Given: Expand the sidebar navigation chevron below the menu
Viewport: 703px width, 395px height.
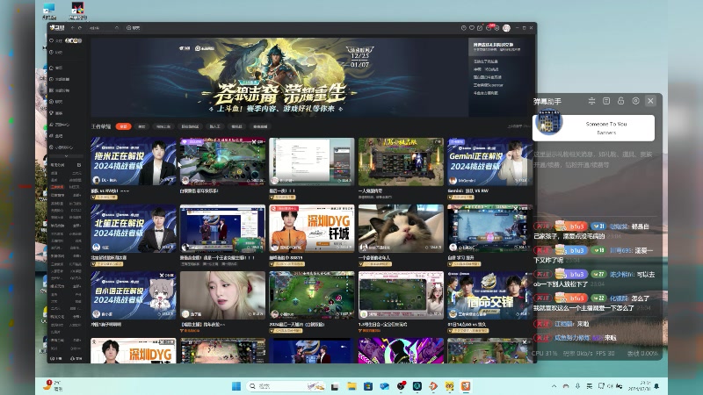Looking at the screenshot, I should (x=66, y=156).
